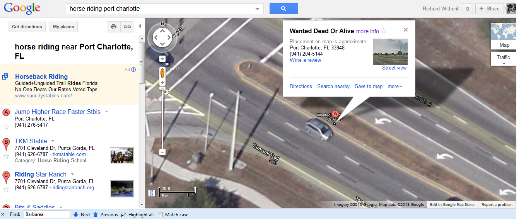Switch to the Map view thumbnail
The height and width of the screenshot is (219, 526).
click(504, 36)
